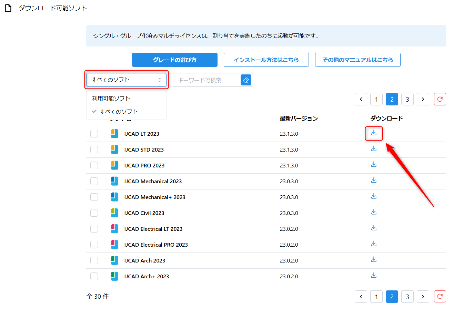Check the IJCAD LT 2023 checkbox
Image resolution: width=453 pixels, height=309 pixels.
[94, 134]
